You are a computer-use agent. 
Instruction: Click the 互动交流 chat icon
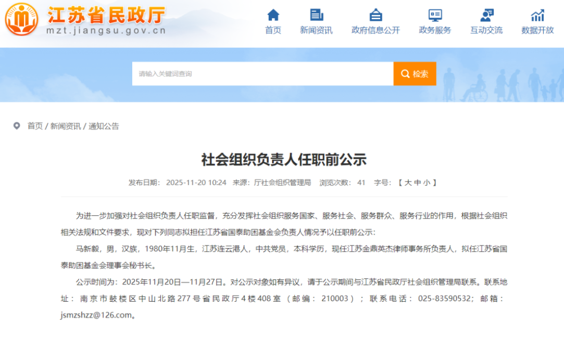click(486, 14)
